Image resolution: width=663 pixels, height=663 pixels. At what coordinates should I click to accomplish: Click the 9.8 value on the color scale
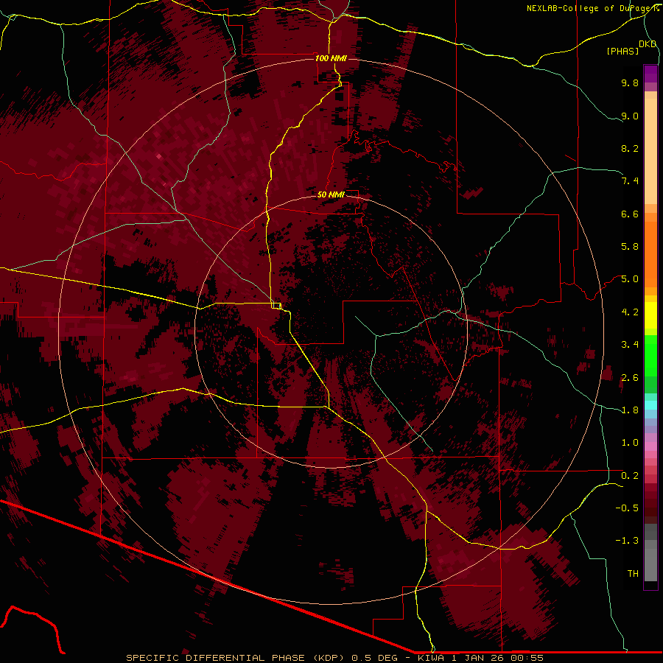click(630, 83)
